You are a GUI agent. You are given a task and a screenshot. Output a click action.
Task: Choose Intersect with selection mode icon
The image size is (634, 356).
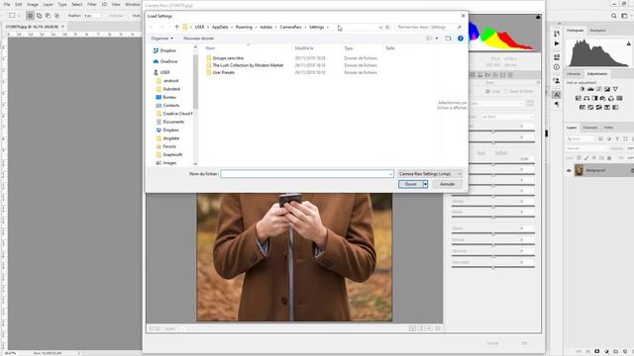[56, 16]
